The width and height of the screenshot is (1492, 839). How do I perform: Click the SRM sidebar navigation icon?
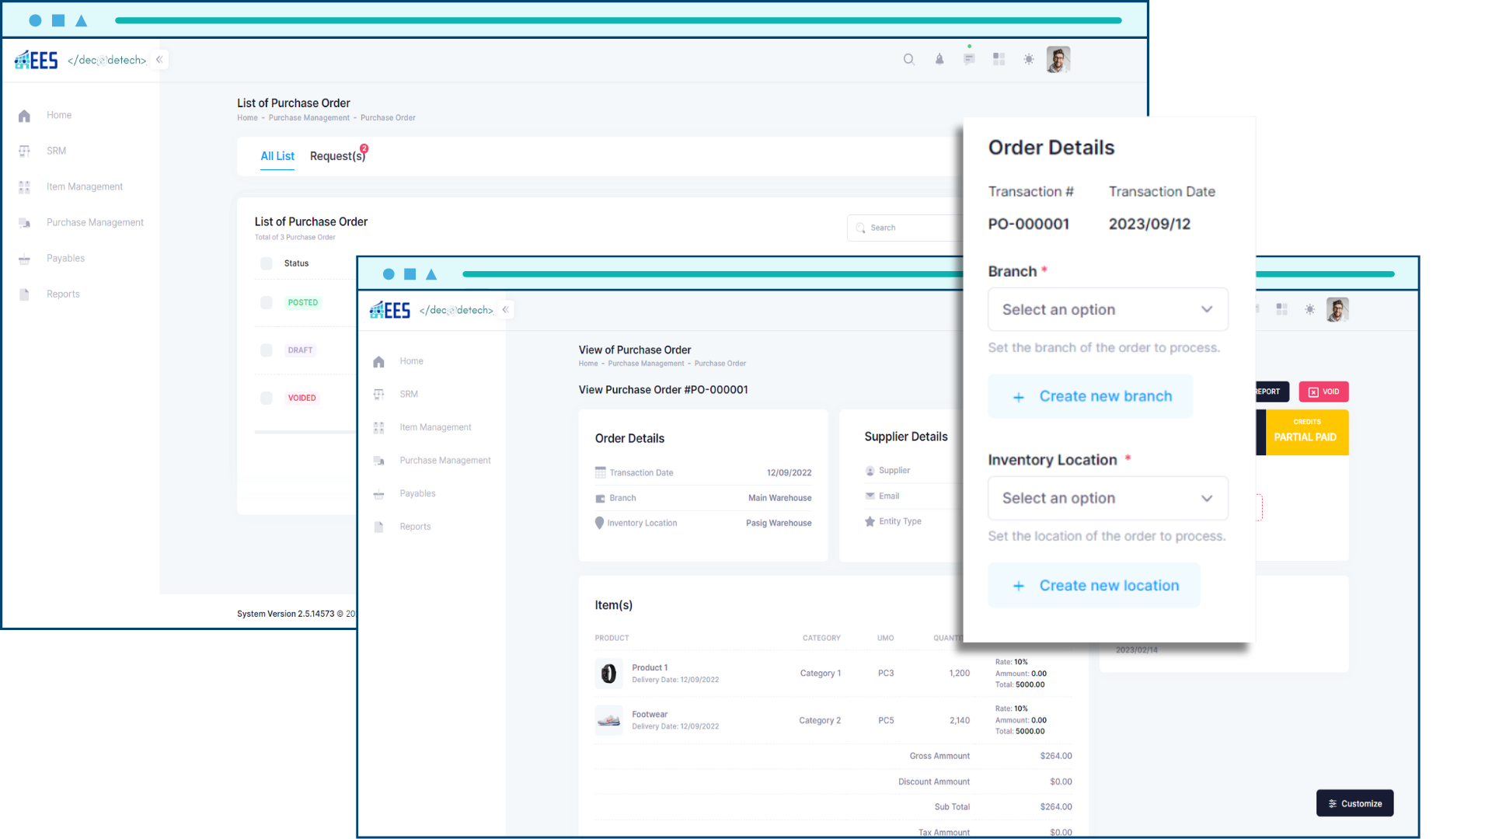25,151
